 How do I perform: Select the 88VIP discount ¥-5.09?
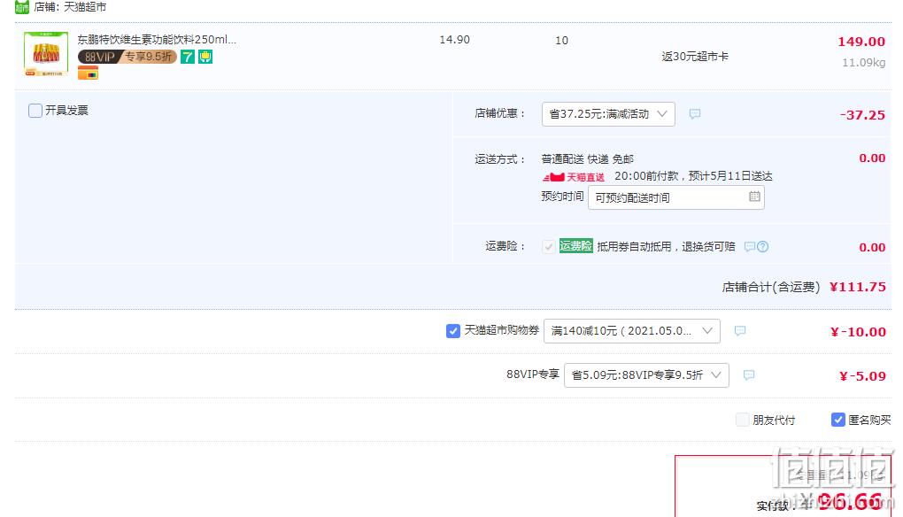coord(862,376)
